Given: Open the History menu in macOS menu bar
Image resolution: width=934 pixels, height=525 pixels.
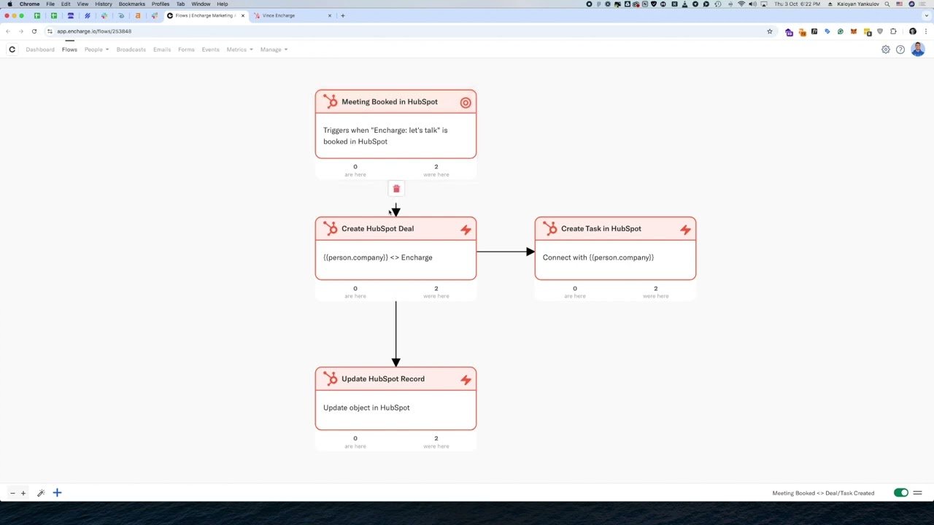Looking at the screenshot, I should pyautogui.click(x=104, y=4).
